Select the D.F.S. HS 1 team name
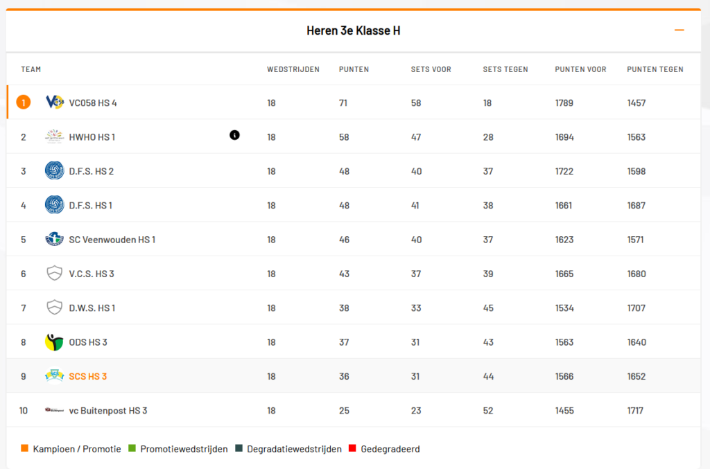The width and height of the screenshot is (710, 469). click(90, 205)
